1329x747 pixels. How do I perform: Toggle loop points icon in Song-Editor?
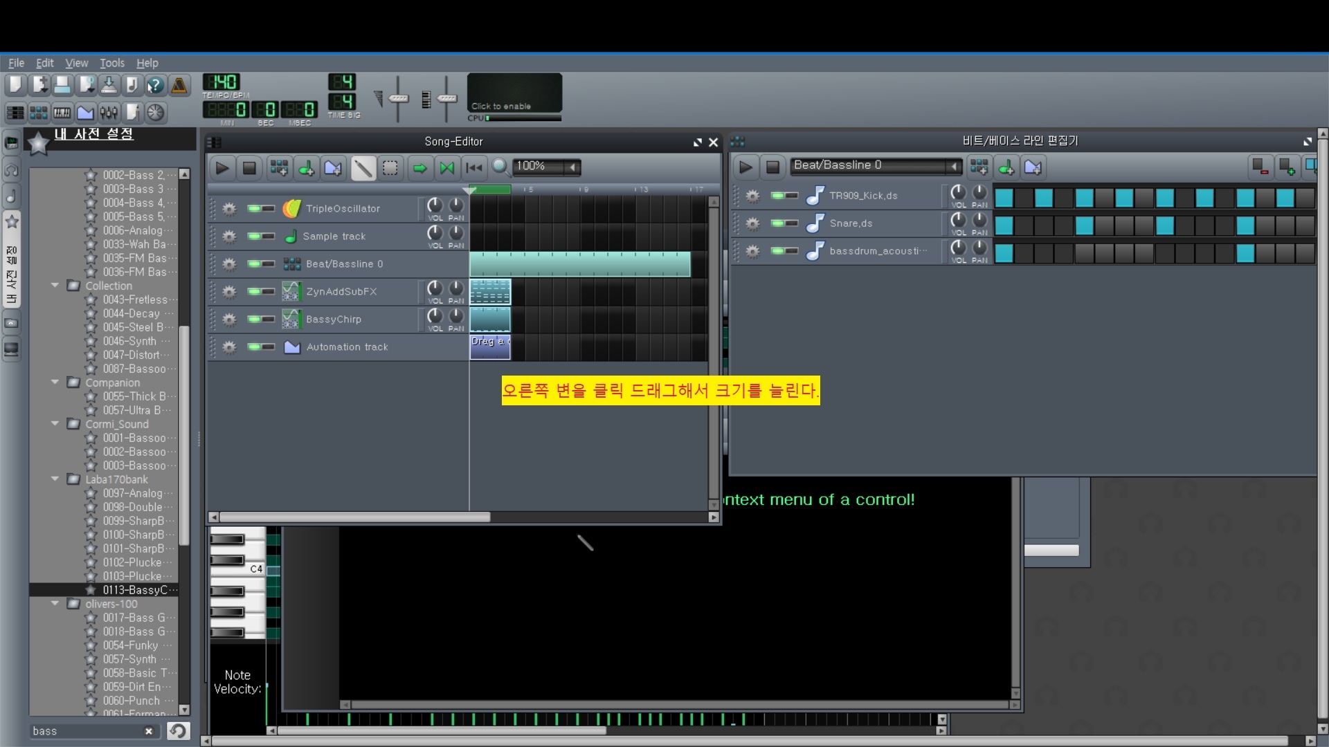pyautogui.click(x=447, y=167)
